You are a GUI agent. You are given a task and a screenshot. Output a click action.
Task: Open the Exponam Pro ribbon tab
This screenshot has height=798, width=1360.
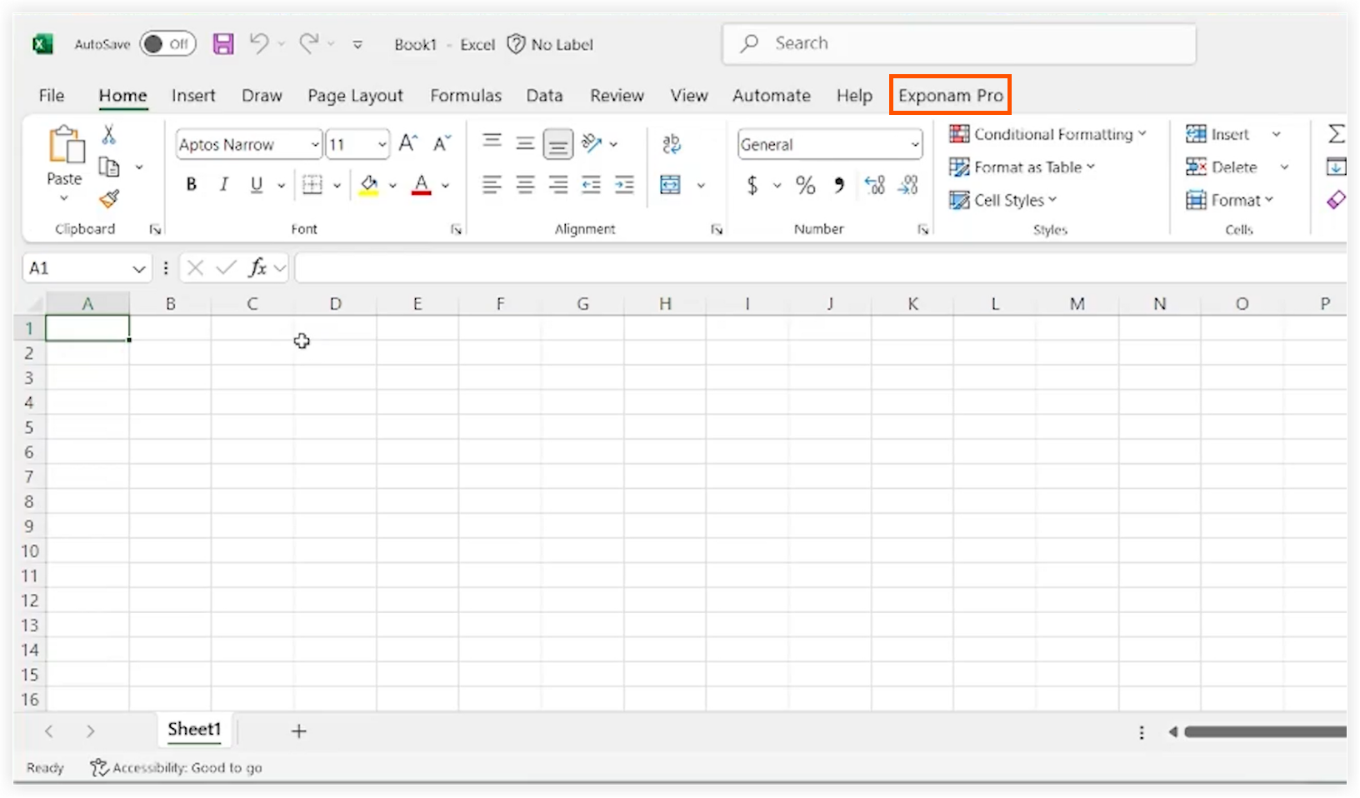(x=950, y=95)
